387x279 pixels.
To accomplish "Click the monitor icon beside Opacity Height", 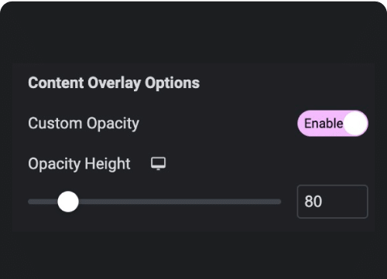I will click(x=158, y=164).
